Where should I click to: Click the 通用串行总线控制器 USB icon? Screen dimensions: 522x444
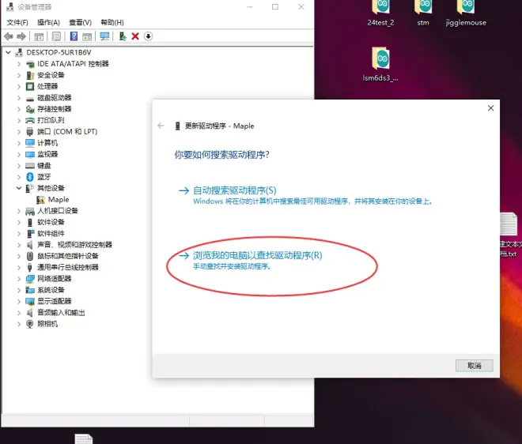pos(30,267)
